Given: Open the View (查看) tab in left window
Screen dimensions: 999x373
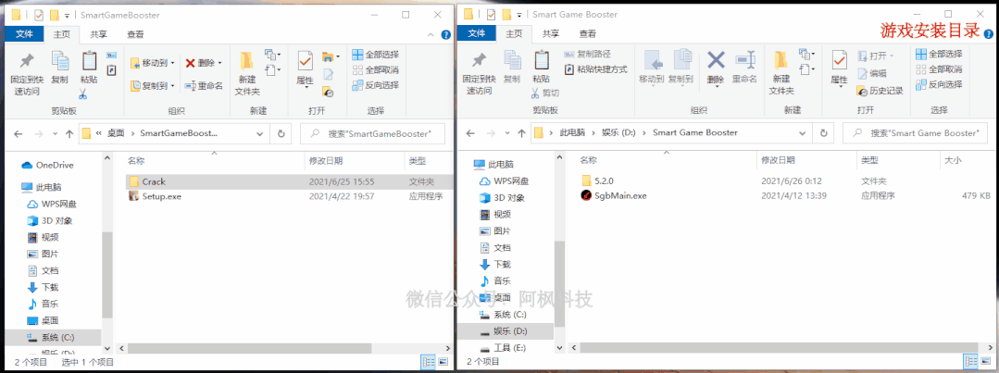Looking at the screenshot, I should coord(135,34).
